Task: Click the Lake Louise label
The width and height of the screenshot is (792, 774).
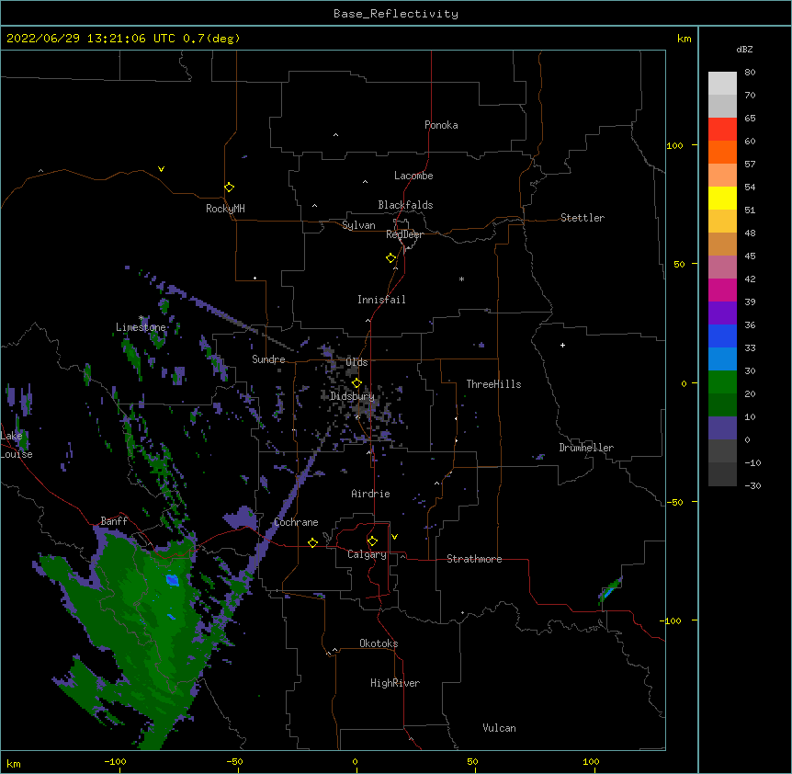Action: click(x=17, y=445)
